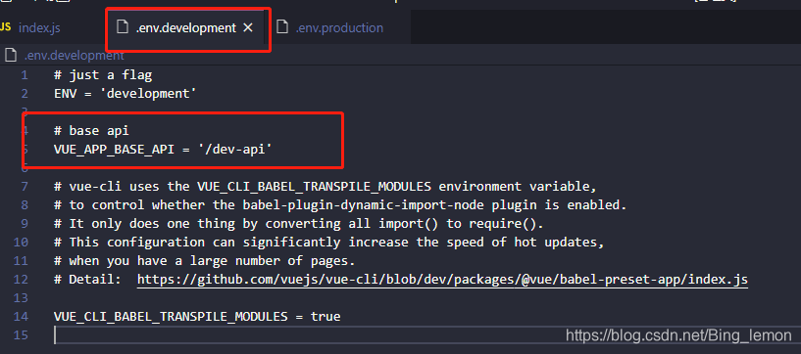Click the line '# to control whether'
This screenshot has width=801, height=354.
[x=340, y=204]
